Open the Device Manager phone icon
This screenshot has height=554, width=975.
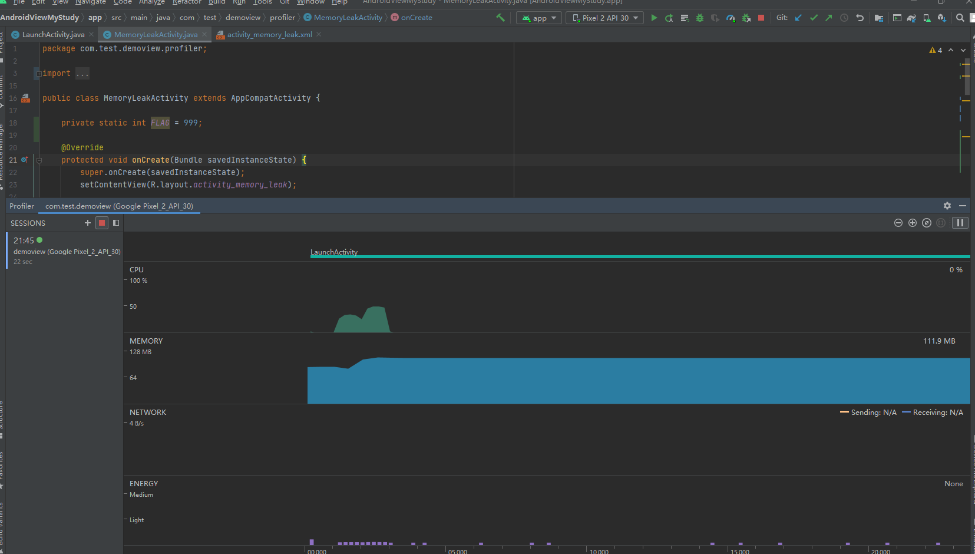(926, 18)
